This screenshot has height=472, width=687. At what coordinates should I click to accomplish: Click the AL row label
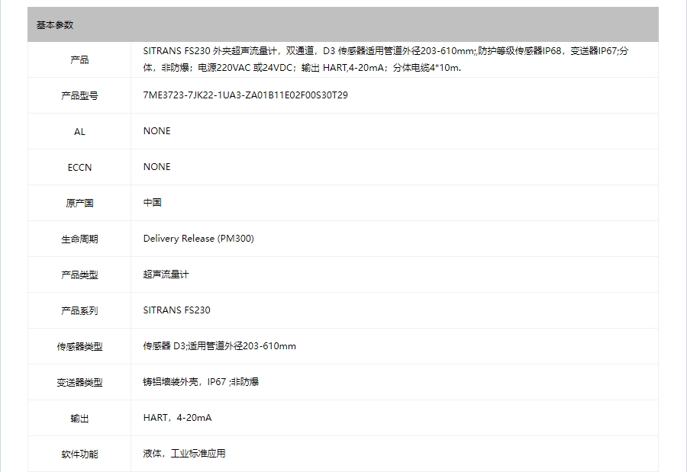point(79,131)
